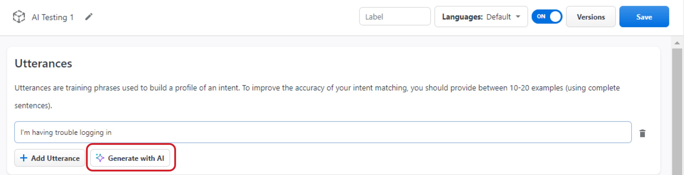Click the scrollbar up arrow
684x175 pixels.
click(677, 43)
